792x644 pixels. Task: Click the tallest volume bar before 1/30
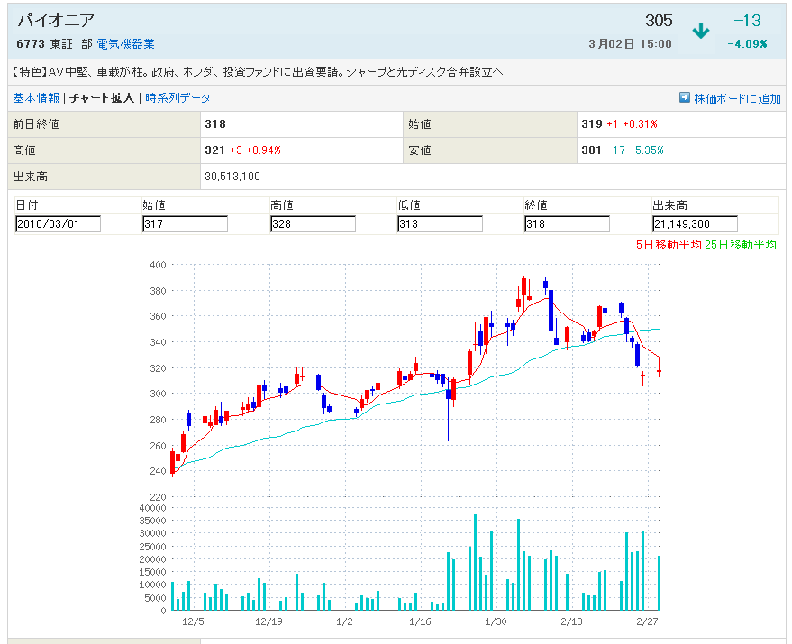coord(475,562)
